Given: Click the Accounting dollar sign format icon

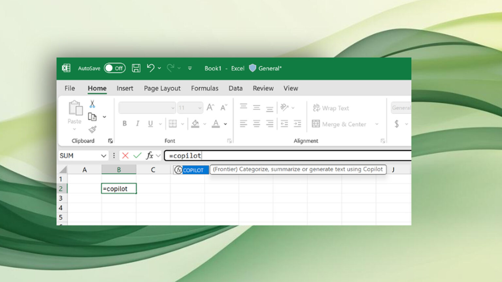Looking at the screenshot, I should (x=396, y=124).
